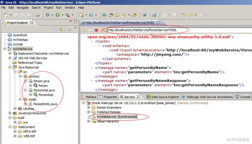Switch to the Properties tab
The height and width of the screenshot is (144, 252).
(108, 97)
